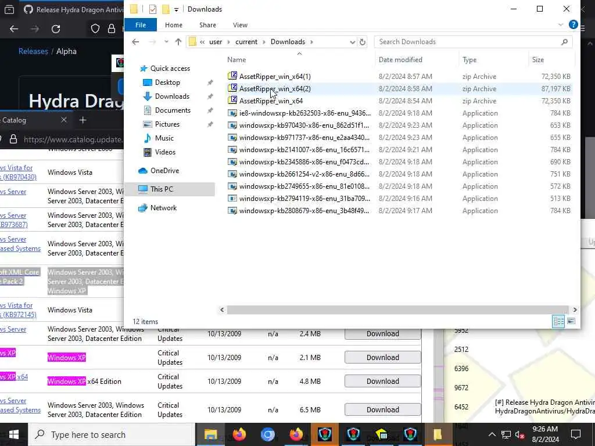The height and width of the screenshot is (446, 595).
Task: Select windowsxp-kb2808679 application file
Action: coord(304,210)
